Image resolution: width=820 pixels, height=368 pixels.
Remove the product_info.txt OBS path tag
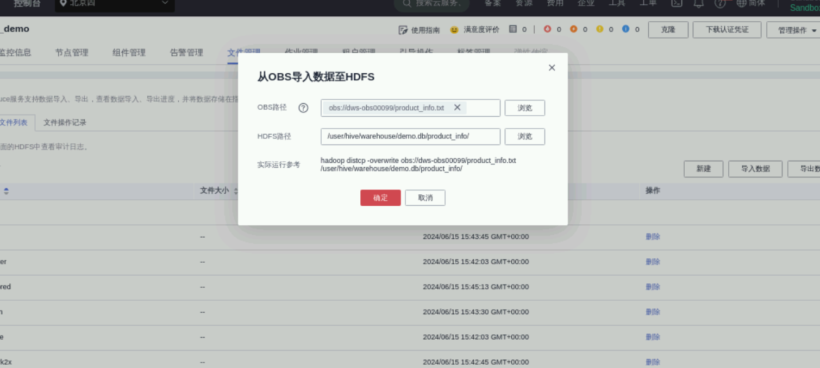(457, 107)
